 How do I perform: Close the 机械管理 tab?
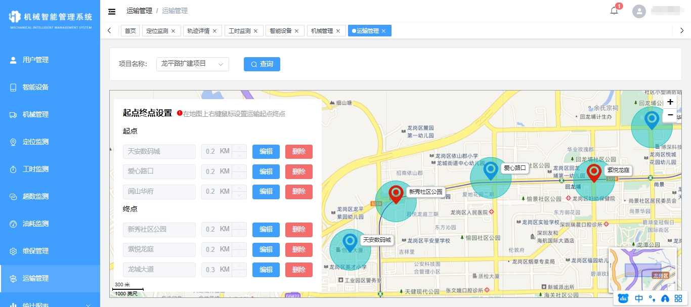coord(338,31)
